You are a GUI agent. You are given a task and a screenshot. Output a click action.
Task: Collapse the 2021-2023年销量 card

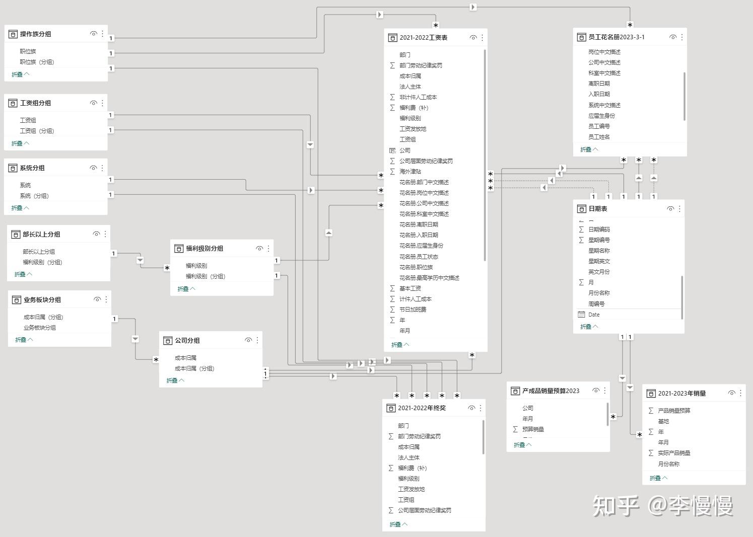pos(659,478)
